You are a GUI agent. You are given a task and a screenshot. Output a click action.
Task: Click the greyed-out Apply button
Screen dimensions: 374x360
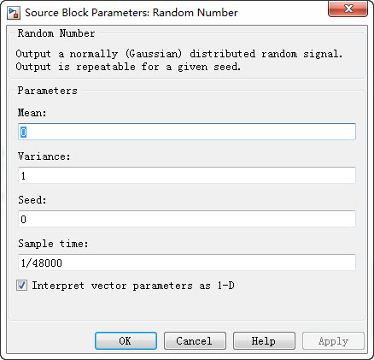[x=333, y=340]
